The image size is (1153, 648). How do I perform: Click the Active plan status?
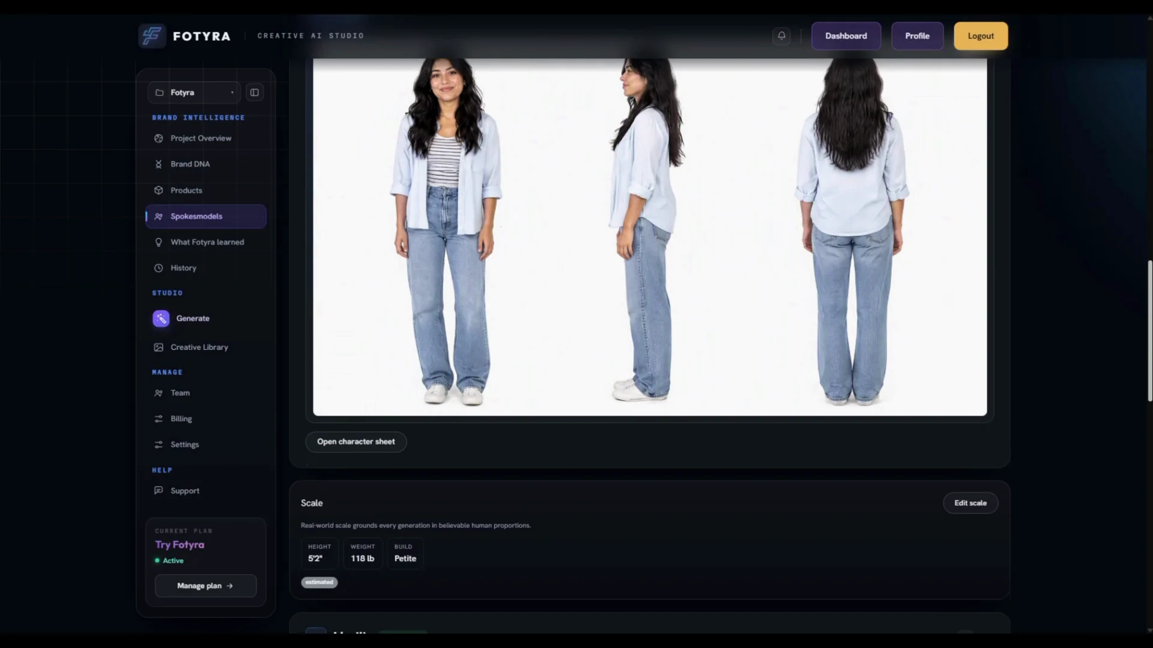[x=169, y=561]
